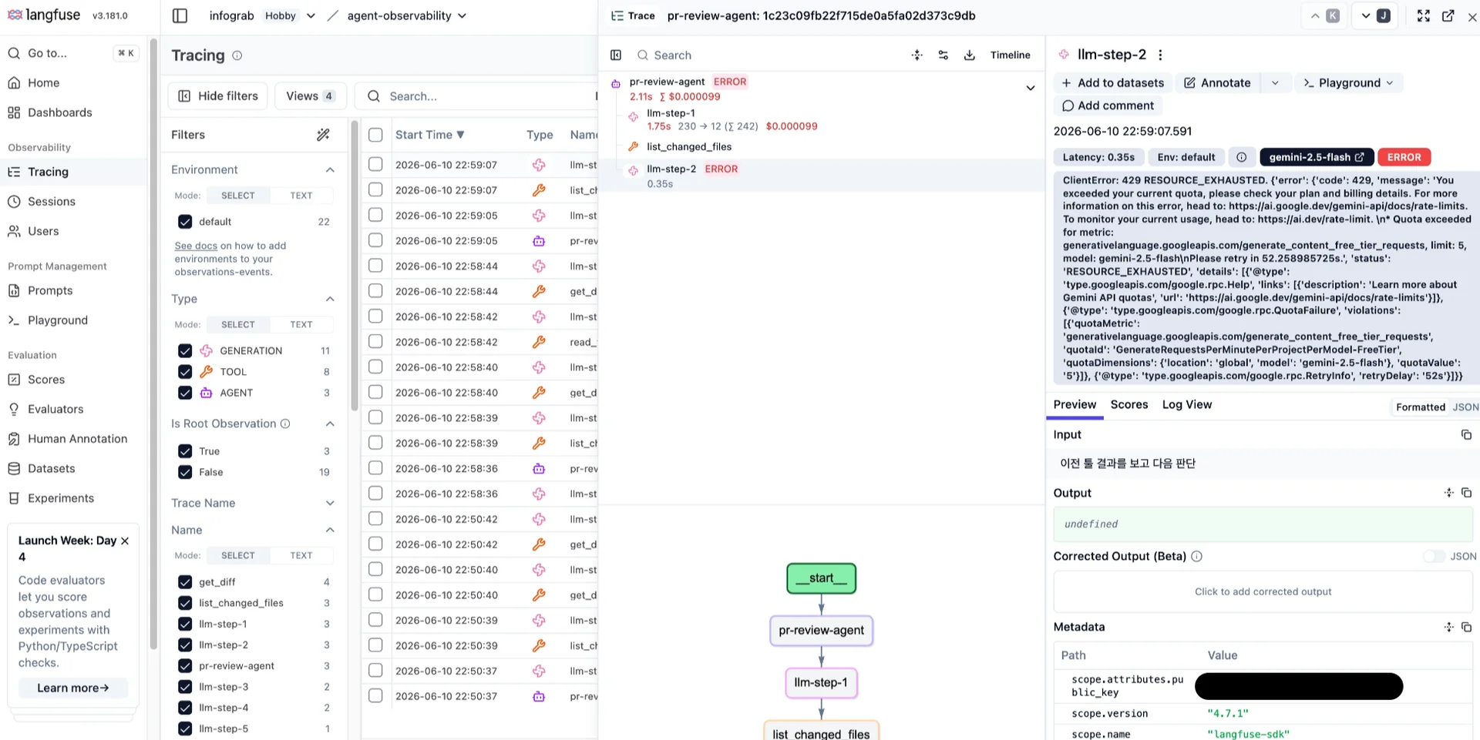
Task: Collapse the Environment filter section
Action: (x=330, y=169)
